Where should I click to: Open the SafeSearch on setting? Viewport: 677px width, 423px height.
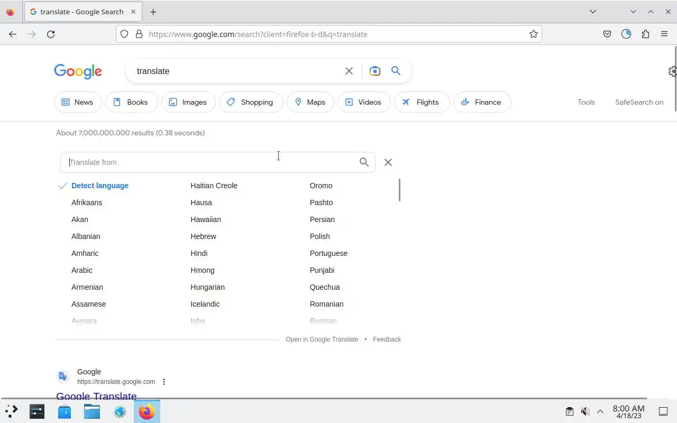639,102
